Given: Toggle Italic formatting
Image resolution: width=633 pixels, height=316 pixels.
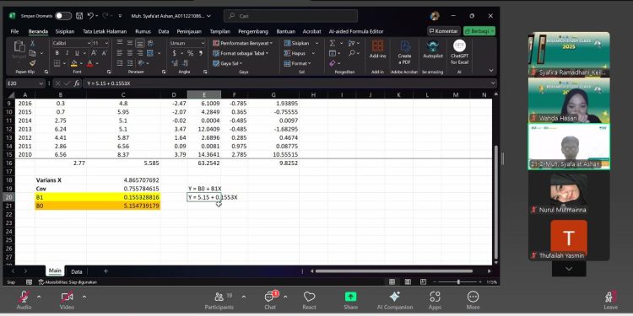Looking at the screenshot, I should [x=67, y=53].
